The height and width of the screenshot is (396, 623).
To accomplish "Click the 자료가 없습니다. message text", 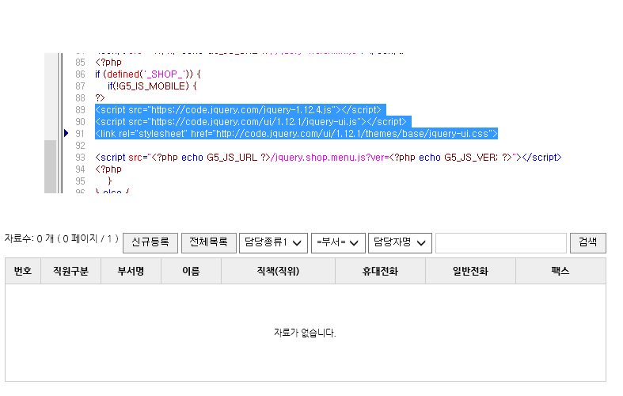I will [305, 333].
